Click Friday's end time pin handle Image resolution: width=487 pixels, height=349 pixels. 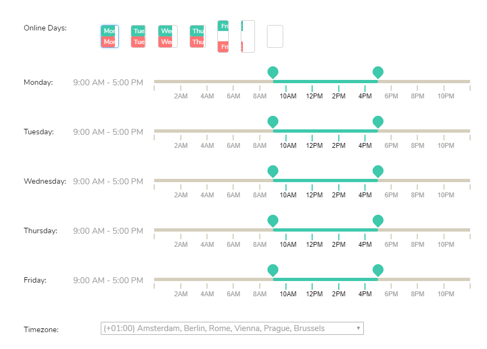(378, 270)
